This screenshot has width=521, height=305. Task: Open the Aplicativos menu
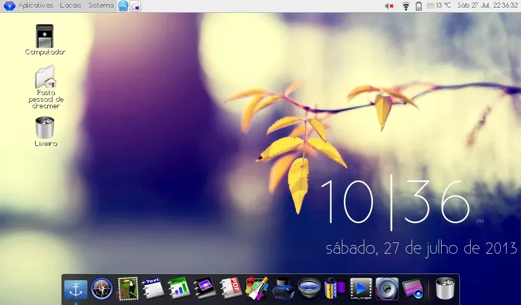pos(35,6)
